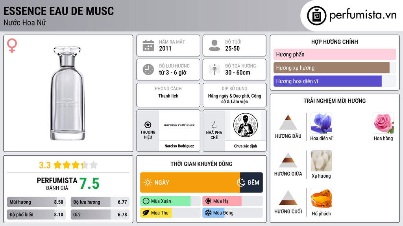Click the Giá 6.78 score bar
403x226 pixels.
click(x=100, y=215)
